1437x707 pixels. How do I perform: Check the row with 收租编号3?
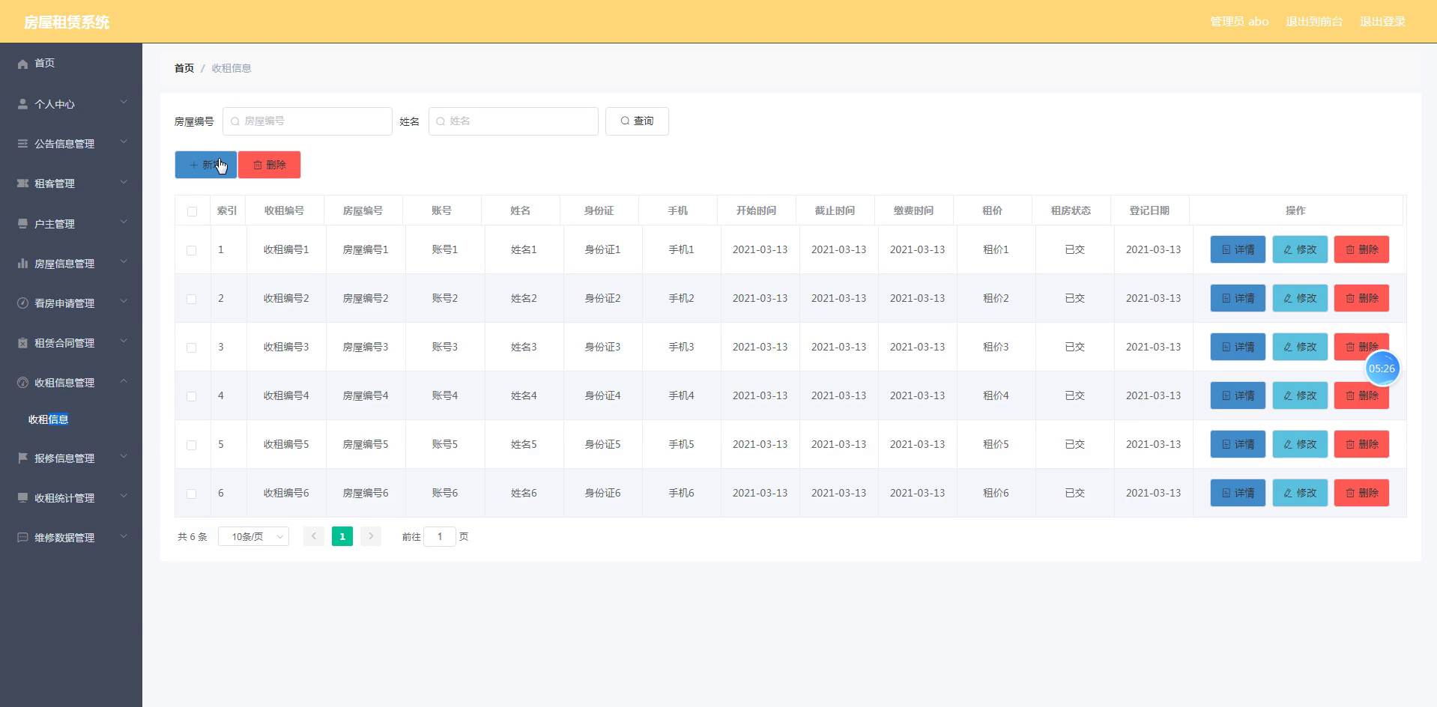[x=192, y=348]
